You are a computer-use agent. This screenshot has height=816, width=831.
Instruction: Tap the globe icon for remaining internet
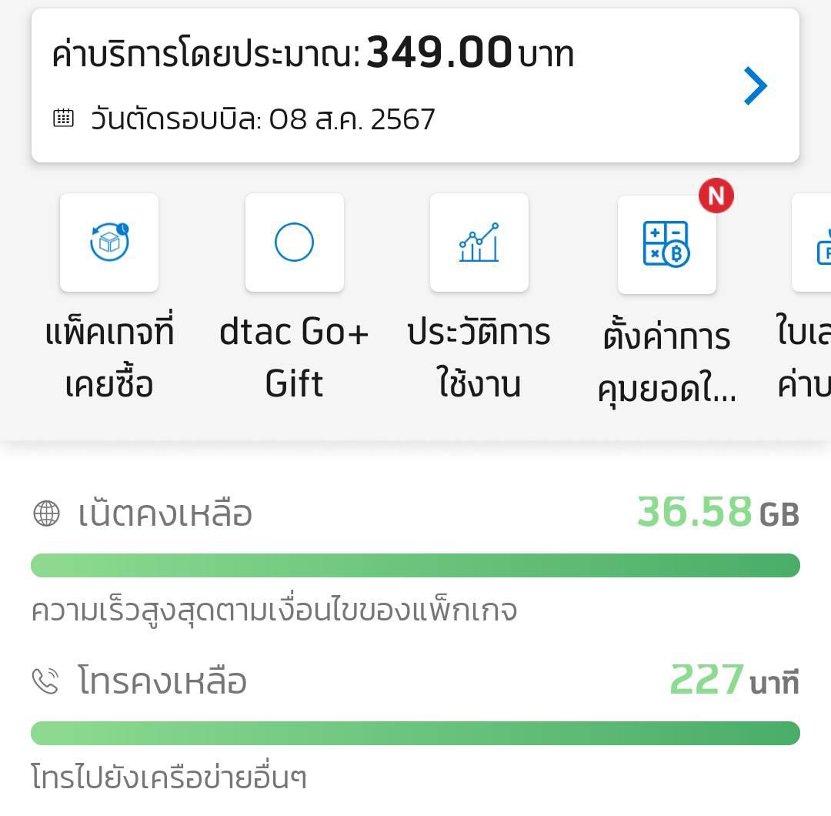coord(46,513)
